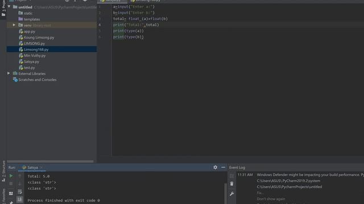Rerun Satsya with the green play icon
The width and height of the screenshot is (364, 204).
[x=11, y=176]
